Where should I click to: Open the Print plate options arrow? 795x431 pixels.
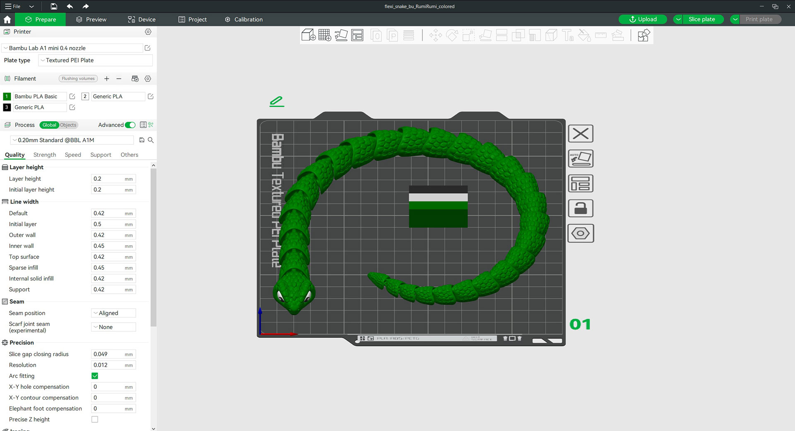[x=735, y=19]
